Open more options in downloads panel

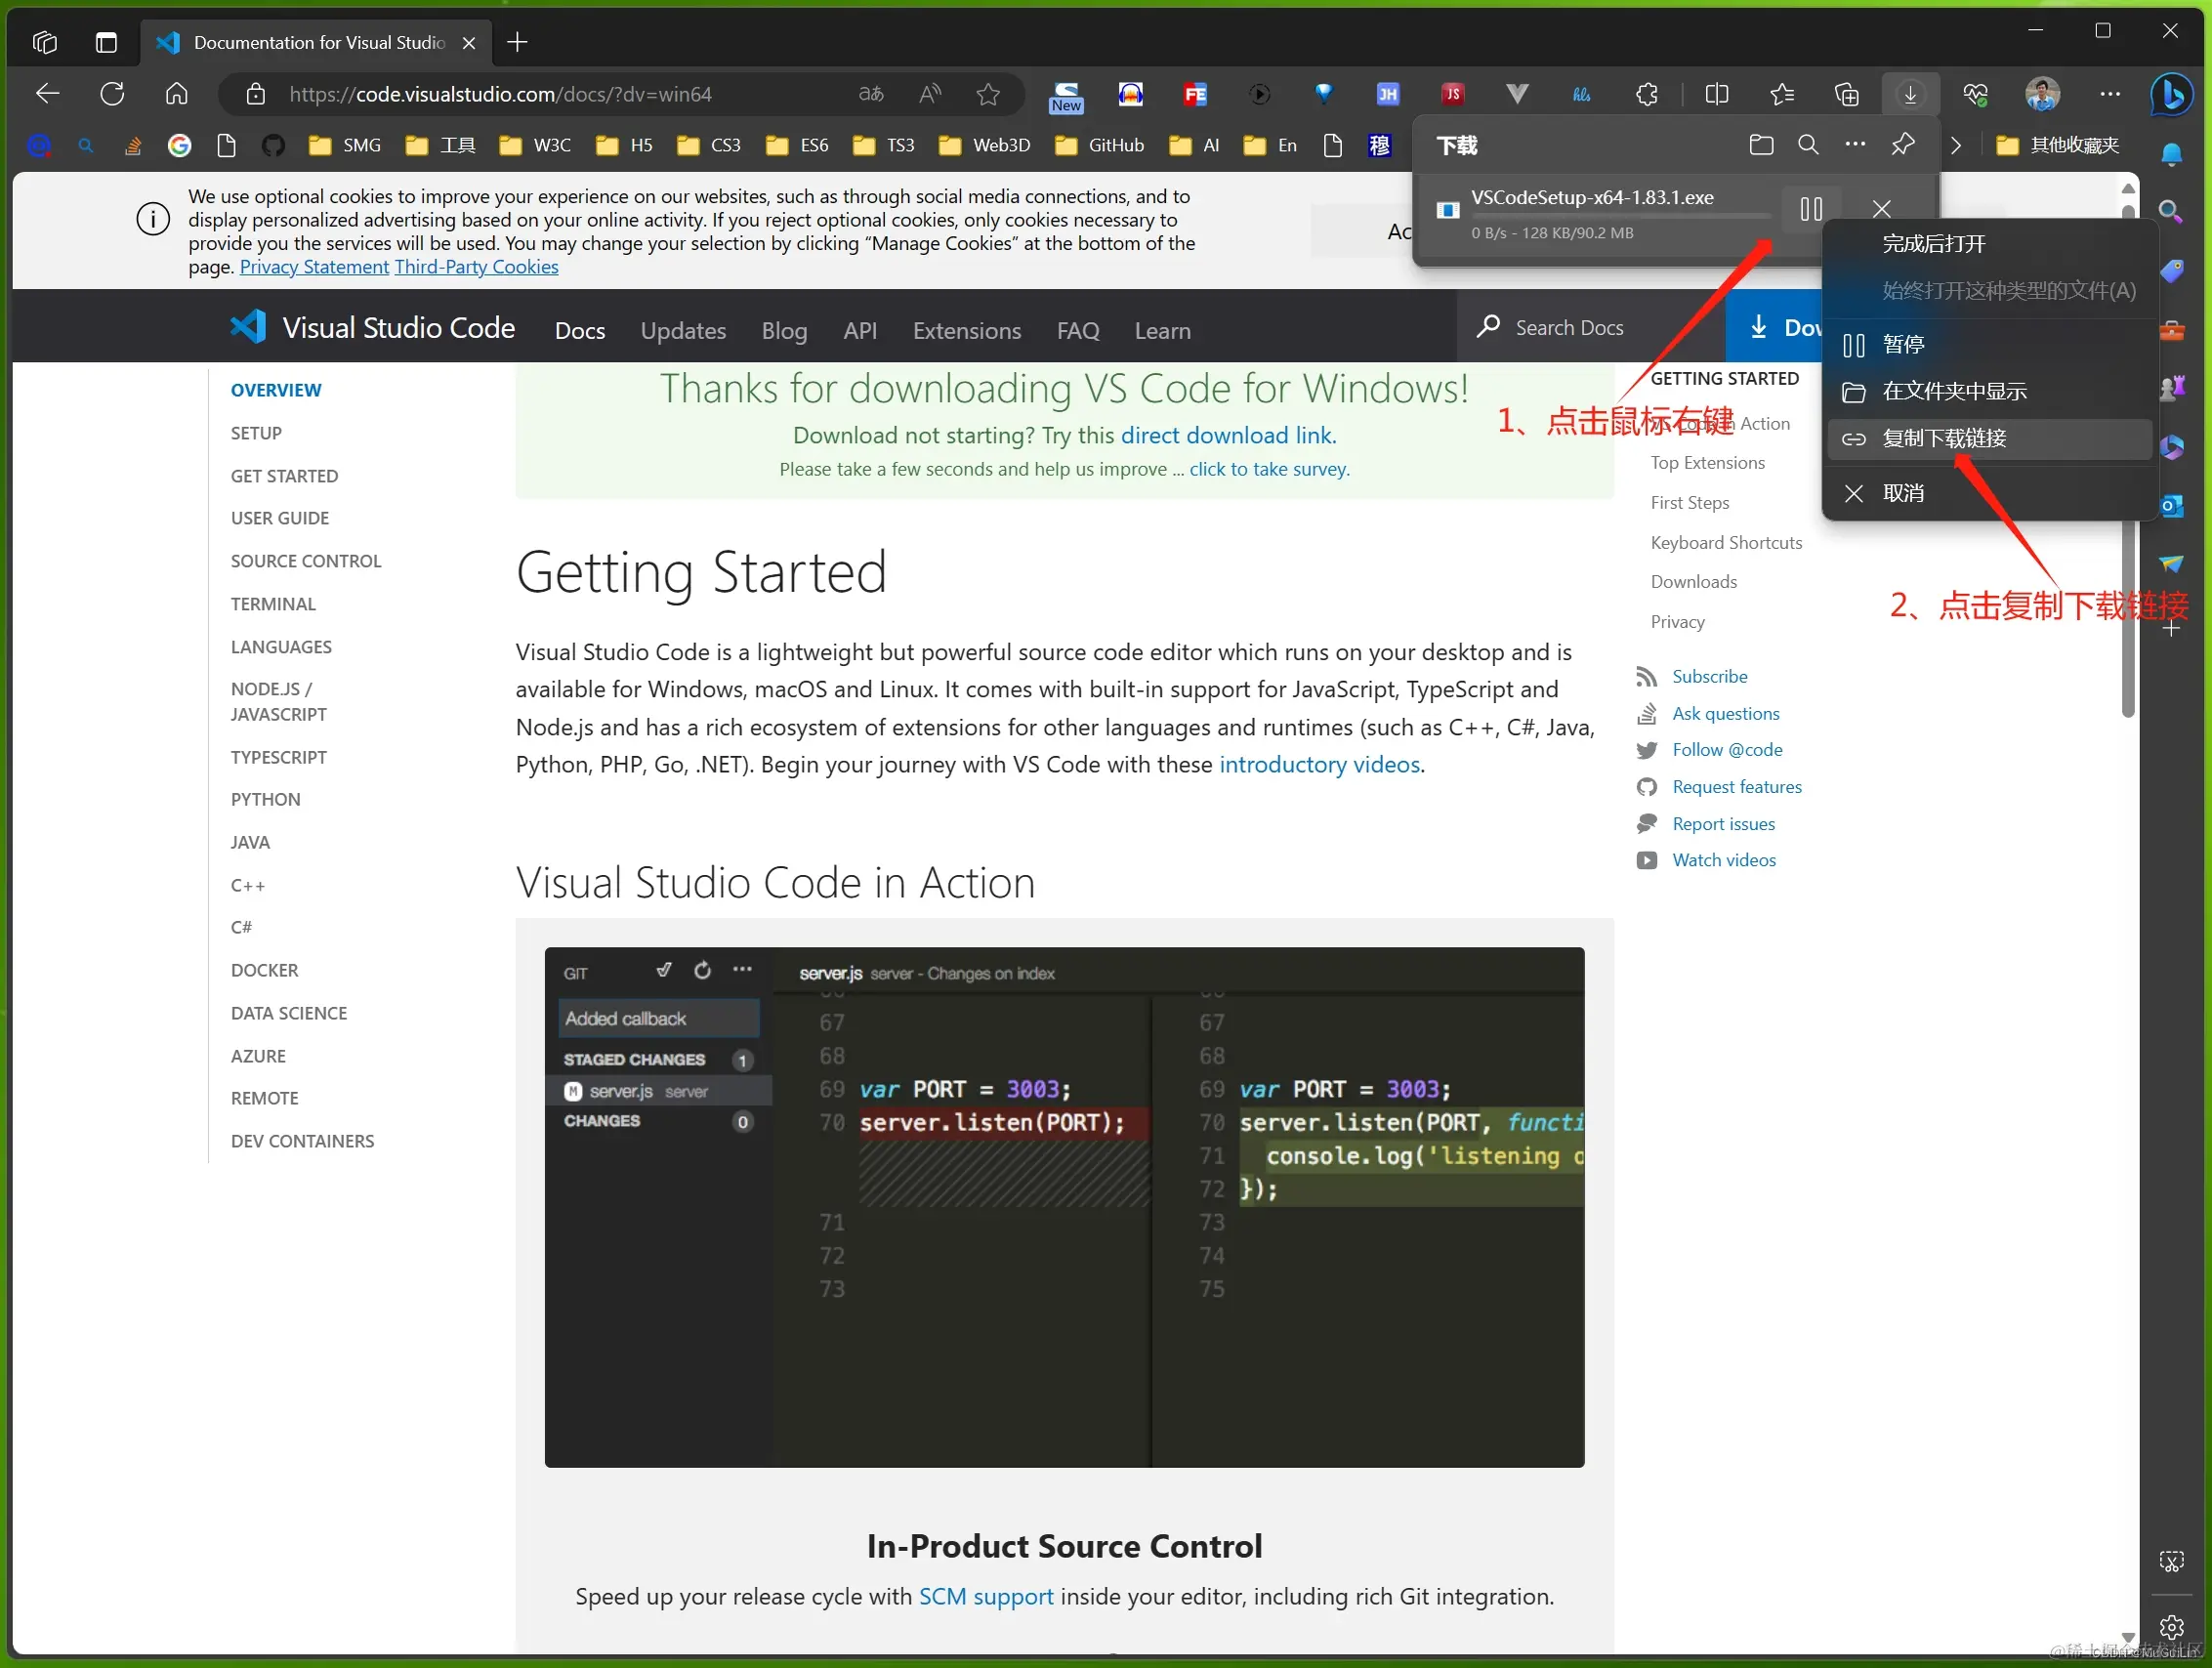click(x=1855, y=145)
